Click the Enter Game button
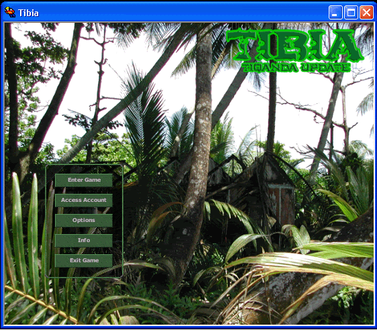Screen dimensions: 377x330 [x=84, y=180]
